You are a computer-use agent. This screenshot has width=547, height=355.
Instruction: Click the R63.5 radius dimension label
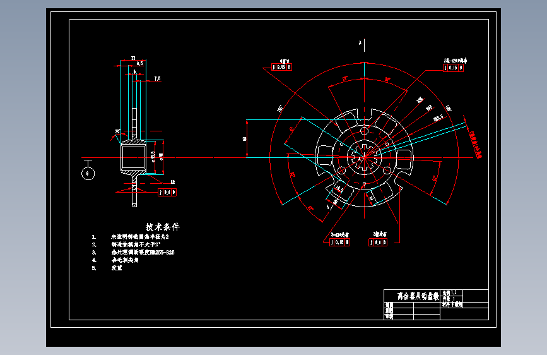[x=438, y=118]
